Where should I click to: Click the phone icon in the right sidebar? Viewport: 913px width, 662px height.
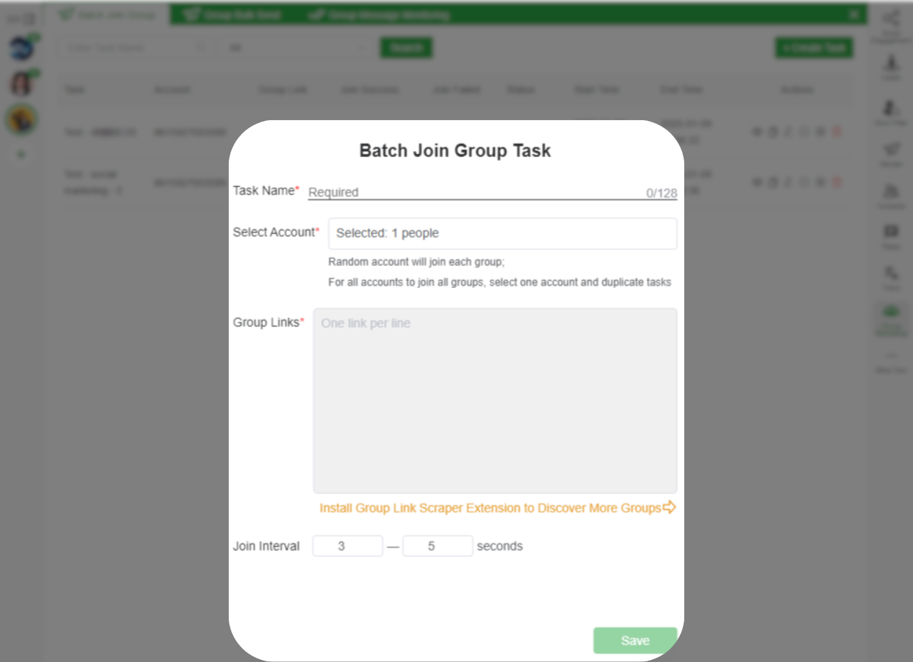coord(890,273)
